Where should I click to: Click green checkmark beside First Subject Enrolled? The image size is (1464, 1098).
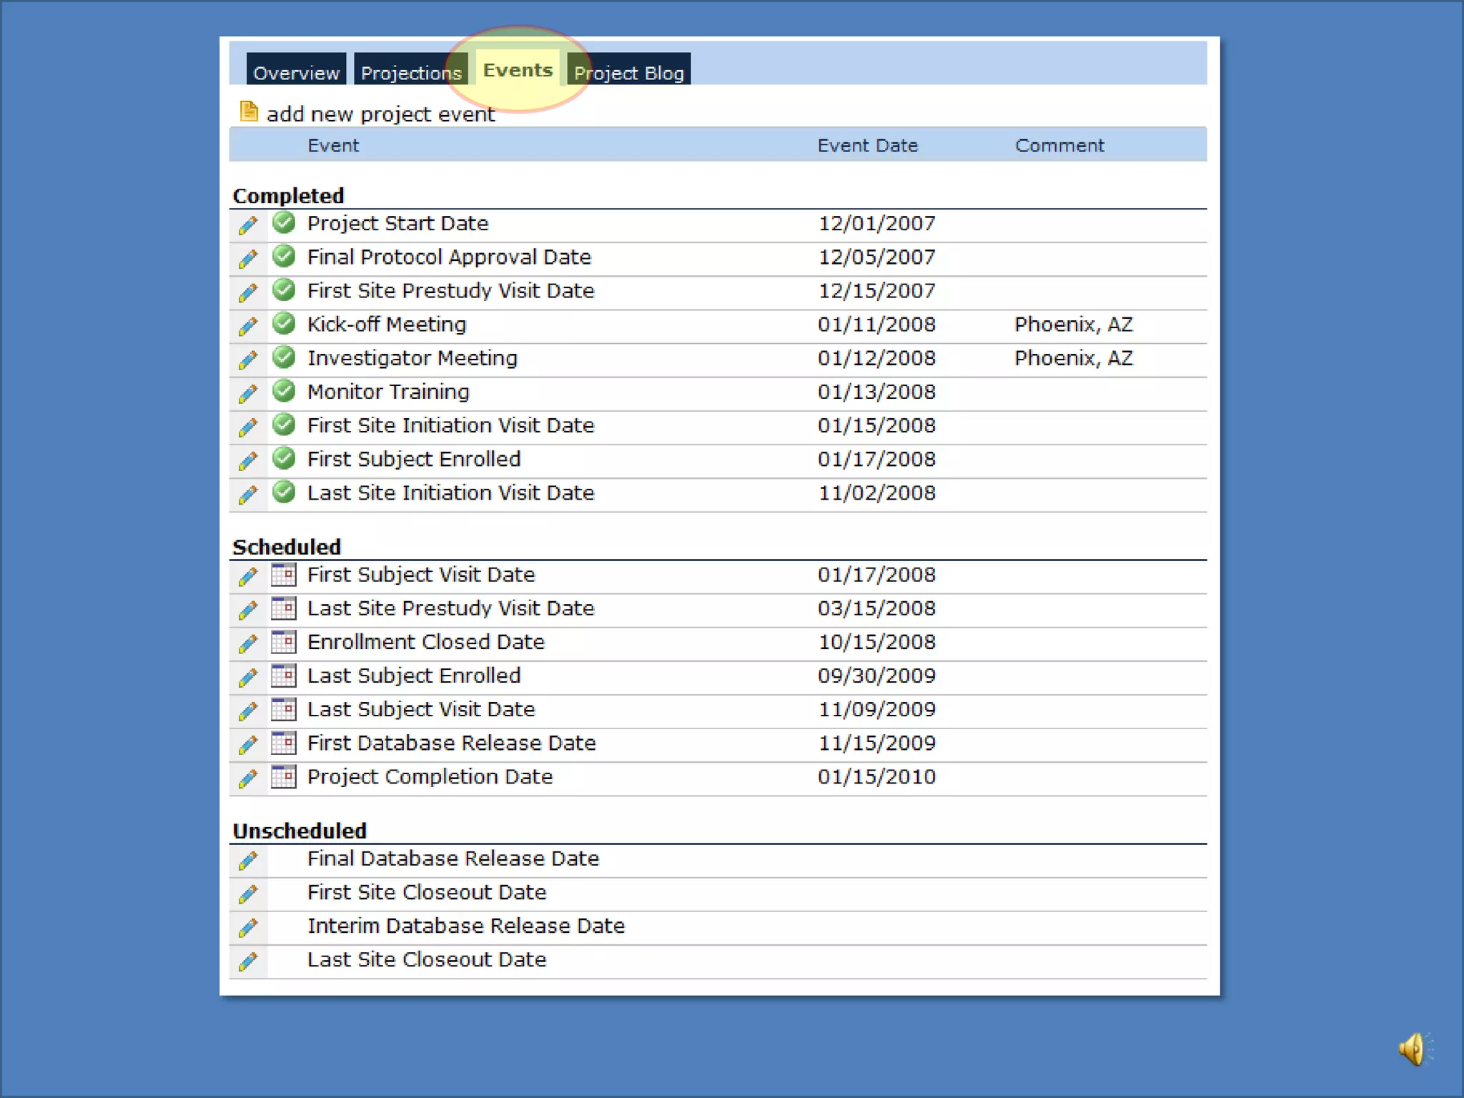click(x=284, y=458)
